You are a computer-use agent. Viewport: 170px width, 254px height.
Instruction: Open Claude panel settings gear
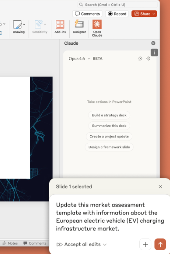(x=148, y=59)
